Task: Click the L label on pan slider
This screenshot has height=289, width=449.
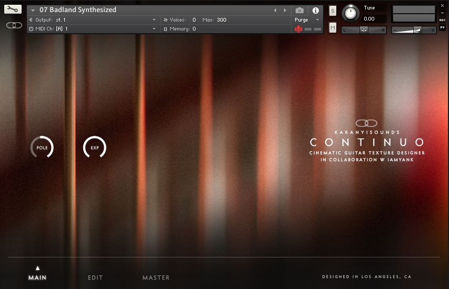Action: point(345,30)
